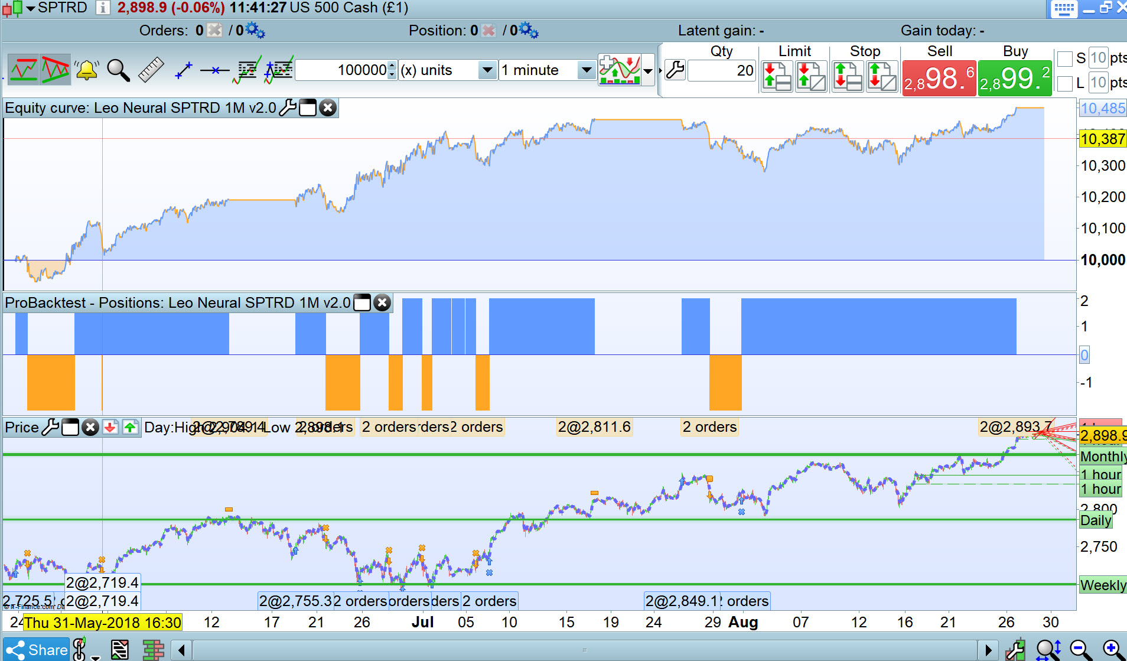Maximize the Equity curve panel
This screenshot has height=661, width=1127.
[x=308, y=108]
